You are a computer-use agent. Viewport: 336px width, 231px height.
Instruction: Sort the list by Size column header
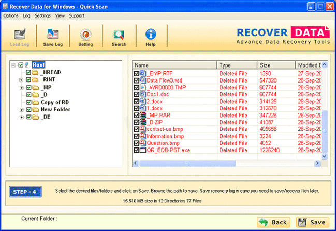275,65
